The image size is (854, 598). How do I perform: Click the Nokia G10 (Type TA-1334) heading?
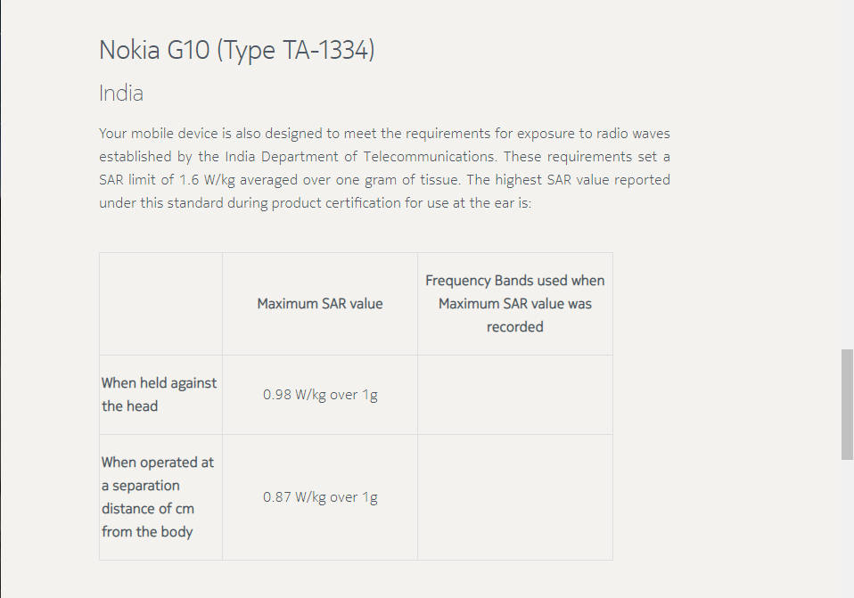236,51
